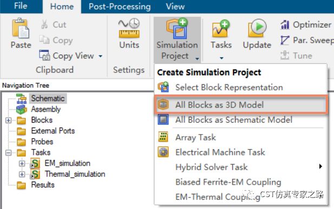Click the Update play icon
Screen dimensions: 334x209
coord(257,28)
